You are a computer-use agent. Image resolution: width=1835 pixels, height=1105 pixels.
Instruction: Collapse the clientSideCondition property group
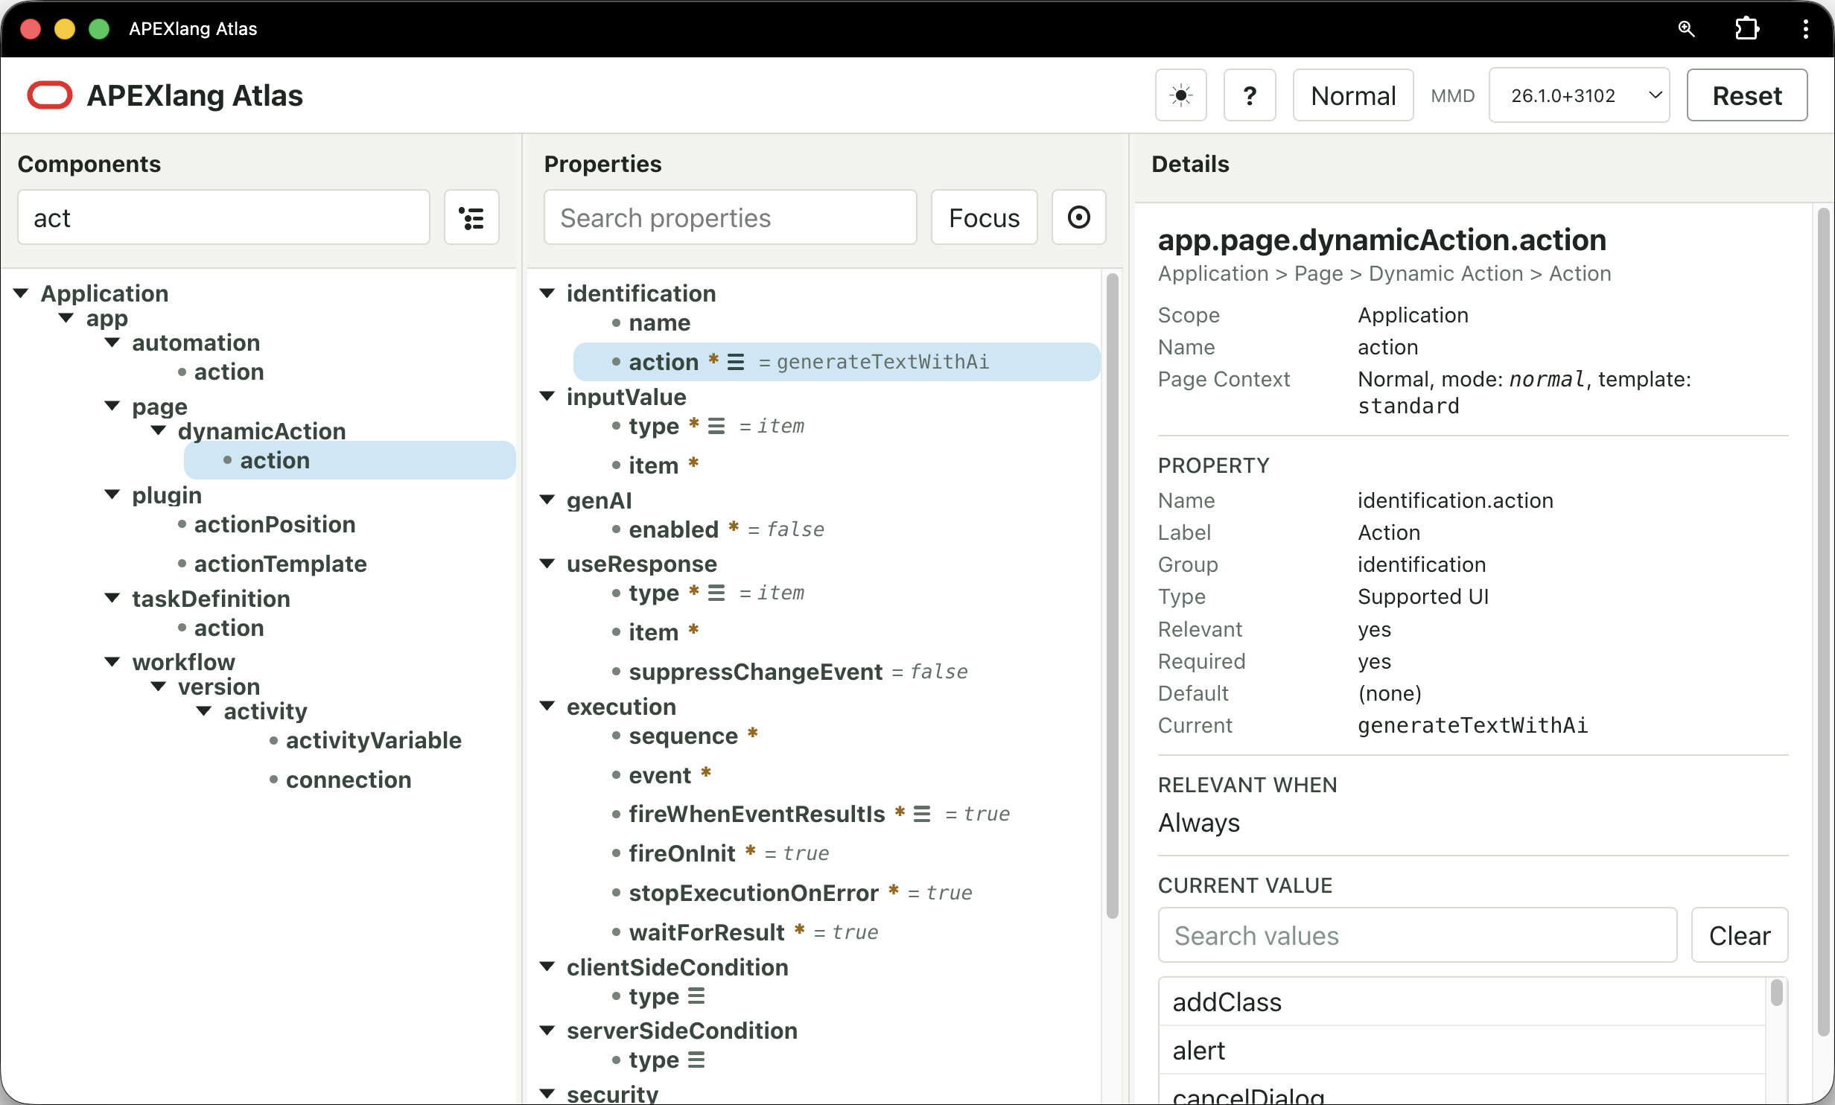[547, 967]
